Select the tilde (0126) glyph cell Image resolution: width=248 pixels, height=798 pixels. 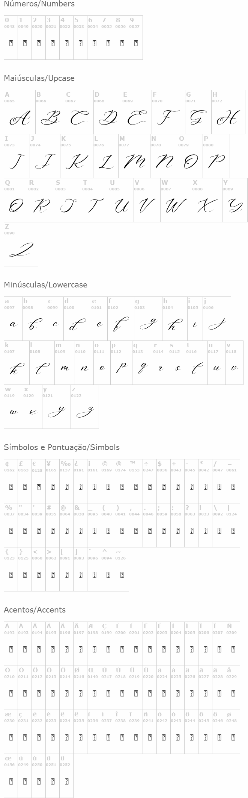pyautogui.click(x=122, y=575)
